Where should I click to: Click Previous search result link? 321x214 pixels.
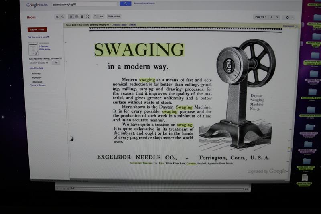[x=116, y=25]
